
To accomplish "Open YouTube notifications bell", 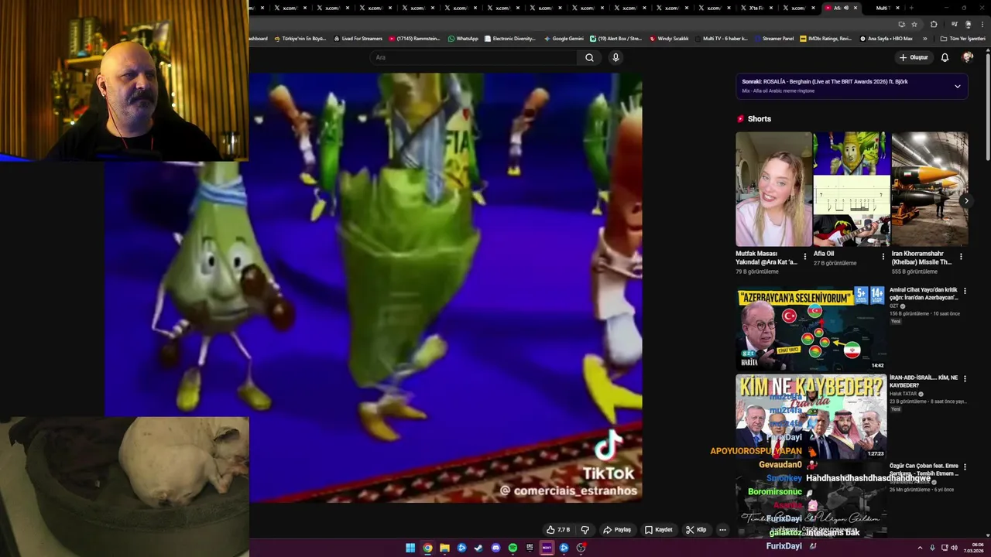I will [x=945, y=57].
